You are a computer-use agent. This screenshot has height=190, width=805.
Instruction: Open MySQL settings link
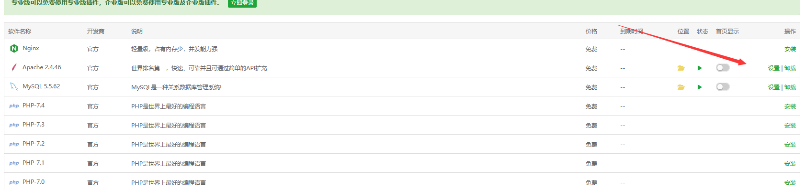click(774, 87)
